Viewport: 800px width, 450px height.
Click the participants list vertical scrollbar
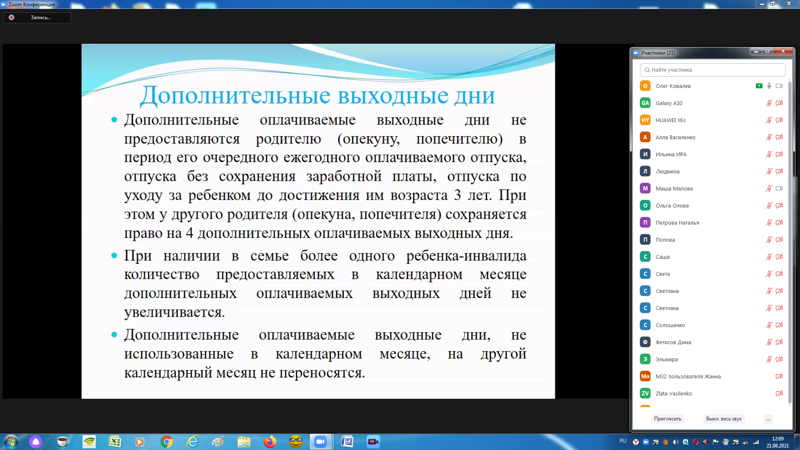790,242
